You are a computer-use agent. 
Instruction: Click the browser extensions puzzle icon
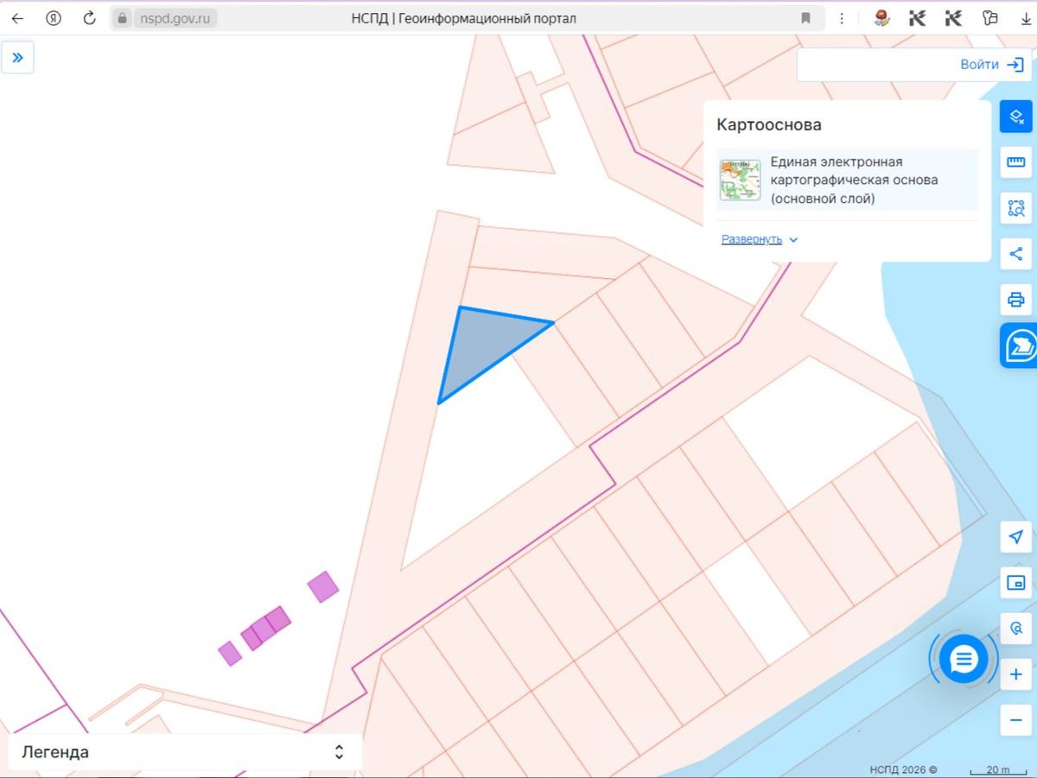pyautogui.click(x=990, y=18)
